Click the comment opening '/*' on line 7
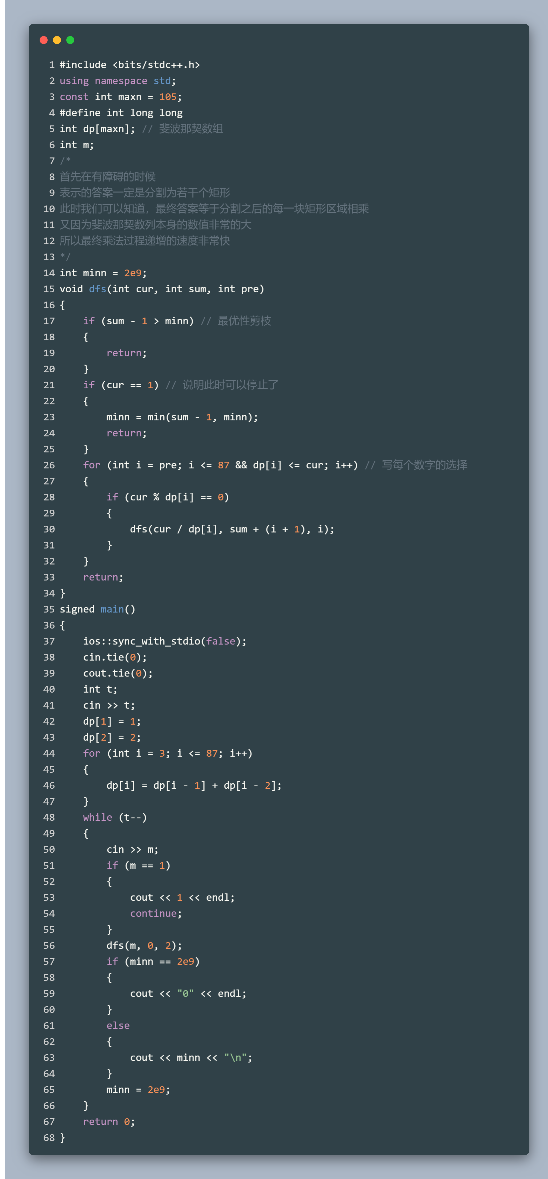Viewport: 548px width, 1179px height. (65, 161)
